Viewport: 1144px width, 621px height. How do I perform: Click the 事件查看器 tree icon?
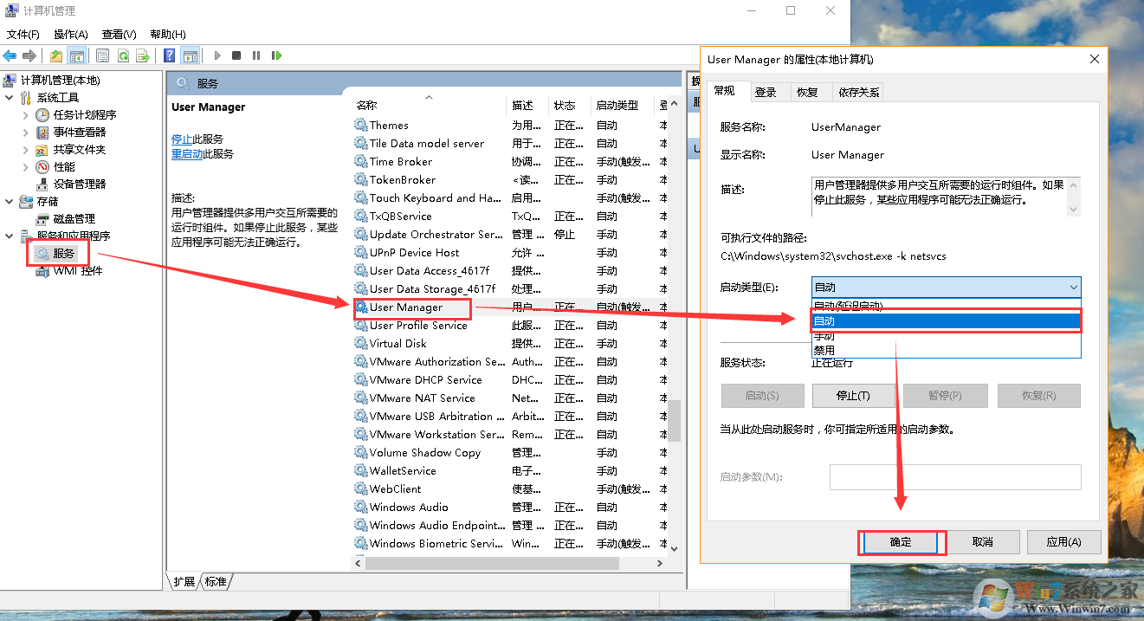(x=42, y=133)
